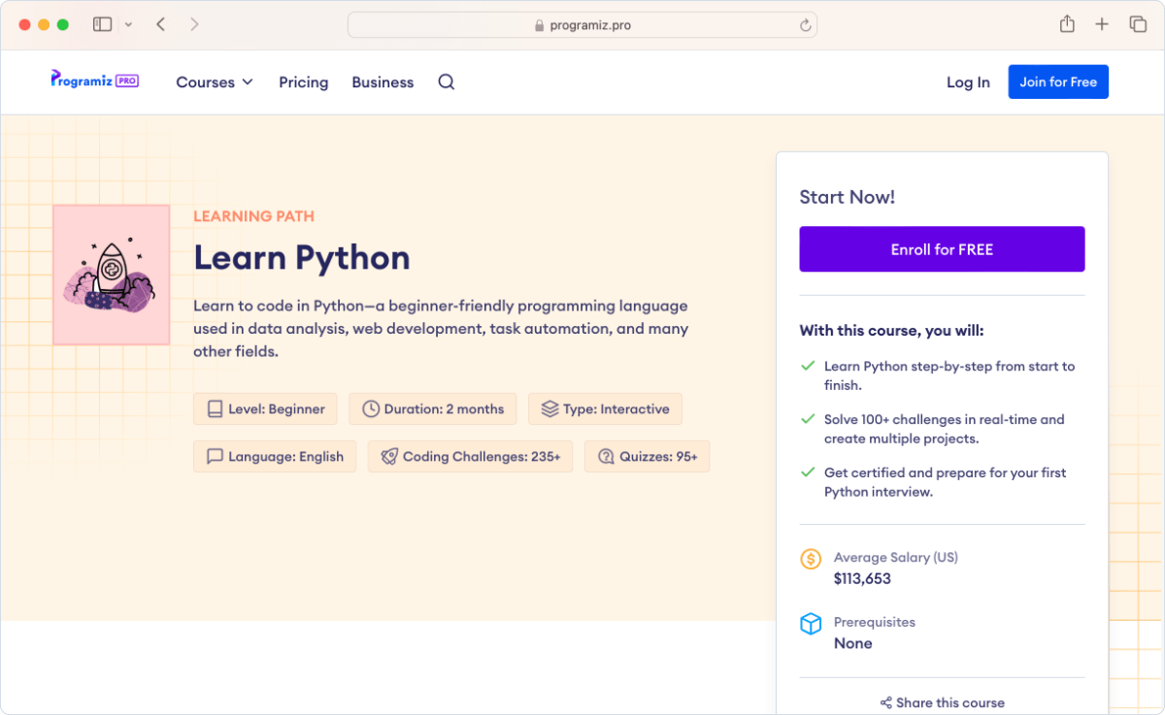
Task: Click the Quizzes: 95+ tag
Action: point(647,457)
